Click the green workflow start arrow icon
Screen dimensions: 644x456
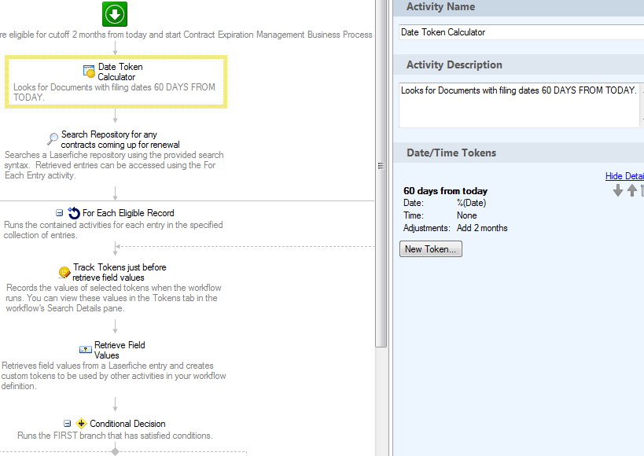pos(115,14)
